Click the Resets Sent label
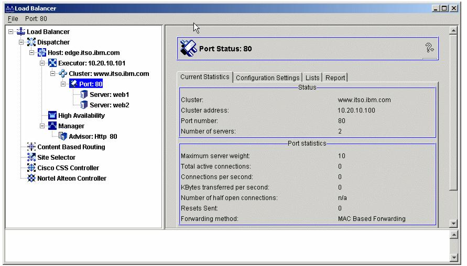Viewport: 467px width, 266px height. click(x=199, y=208)
